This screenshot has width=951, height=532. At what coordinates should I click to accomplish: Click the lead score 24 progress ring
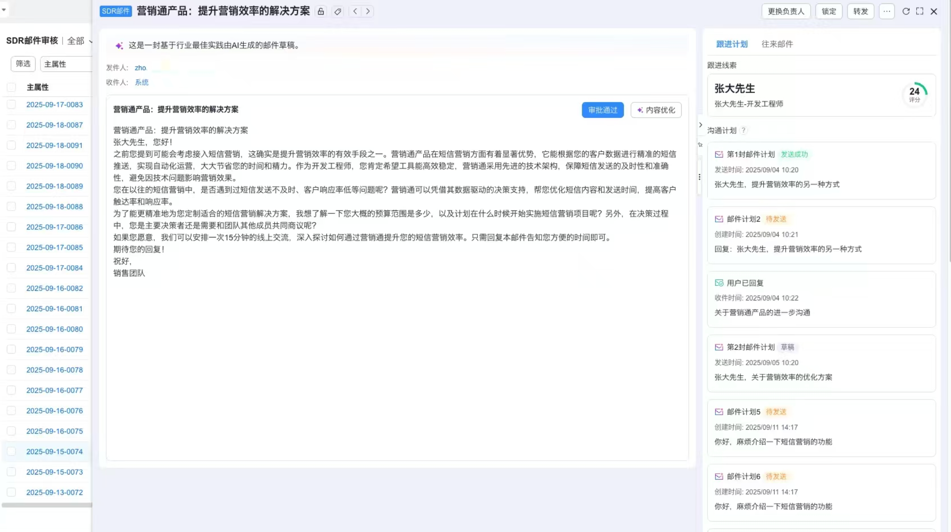tap(914, 94)
